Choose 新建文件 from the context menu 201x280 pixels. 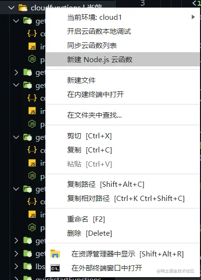123,80
